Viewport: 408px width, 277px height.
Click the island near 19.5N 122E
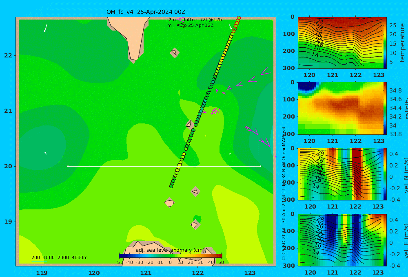(x=195, y=192)
